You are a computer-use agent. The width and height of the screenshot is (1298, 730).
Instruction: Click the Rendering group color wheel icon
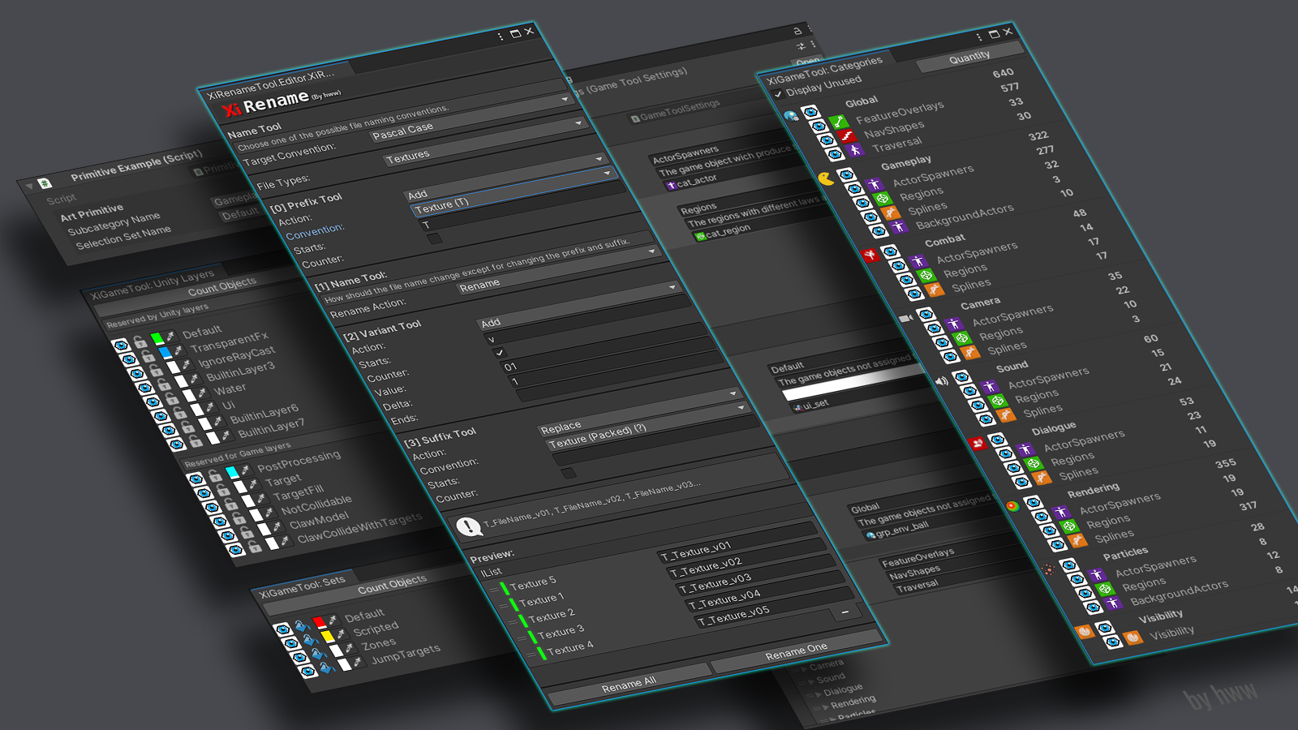click(x=1012, y=506)
